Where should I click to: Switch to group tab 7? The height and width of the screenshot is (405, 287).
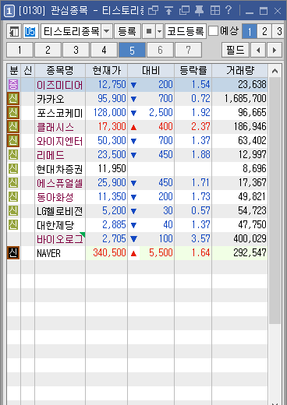tap(188, 50)
